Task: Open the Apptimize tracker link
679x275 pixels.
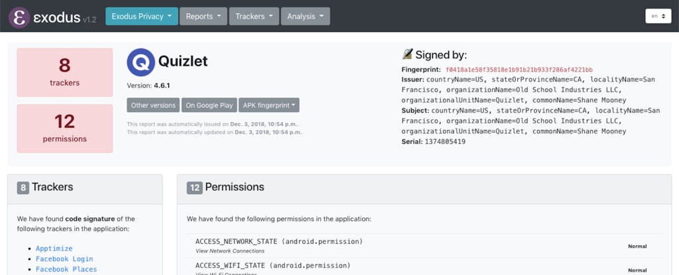Action: tap(54, 248)
